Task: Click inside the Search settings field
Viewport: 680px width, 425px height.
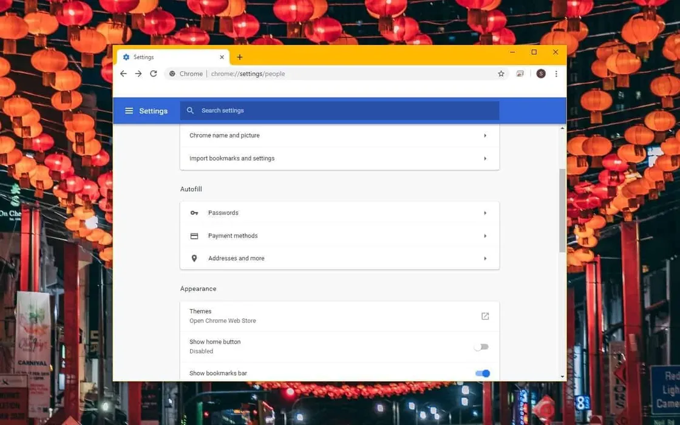Action: [x=273, y=110]
